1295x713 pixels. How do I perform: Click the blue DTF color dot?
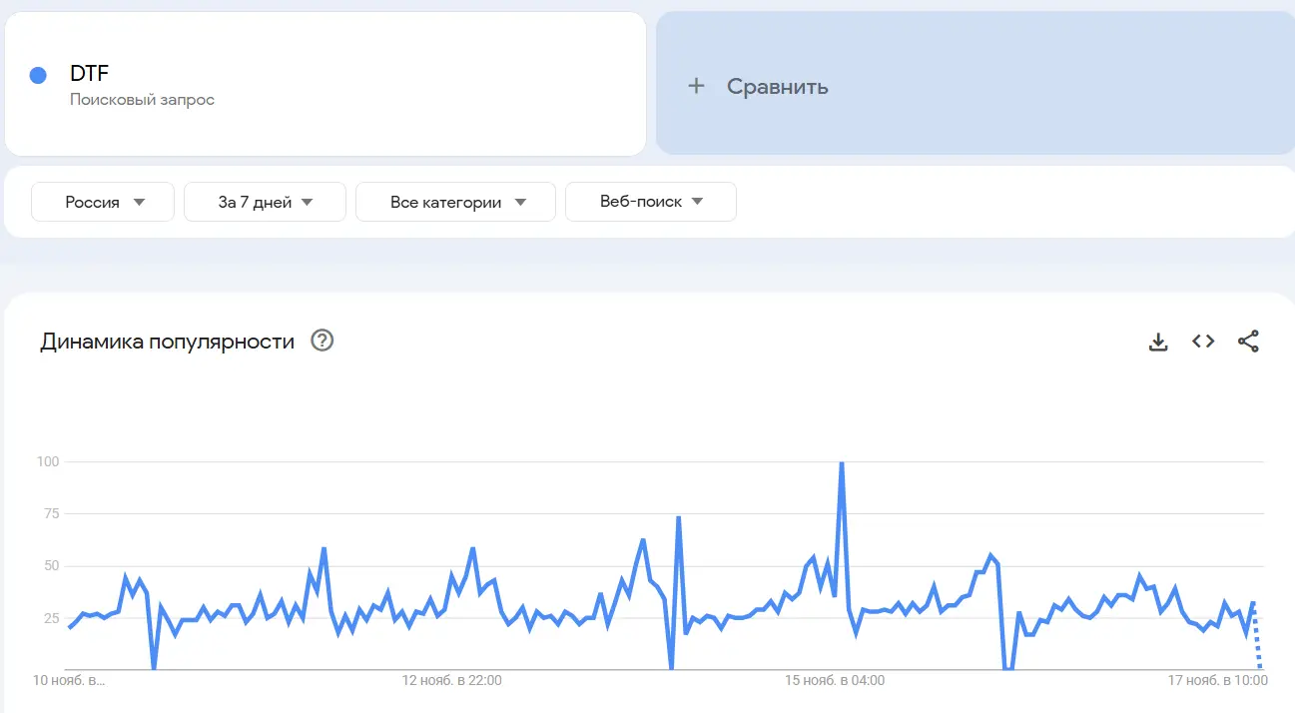(x=39, y=75)
